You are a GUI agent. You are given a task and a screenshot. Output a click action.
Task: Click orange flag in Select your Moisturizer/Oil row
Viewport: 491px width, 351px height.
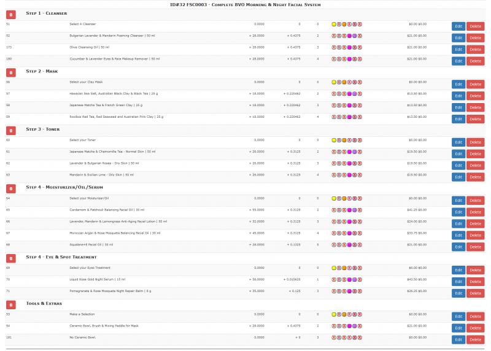click(x=344, y=198)
